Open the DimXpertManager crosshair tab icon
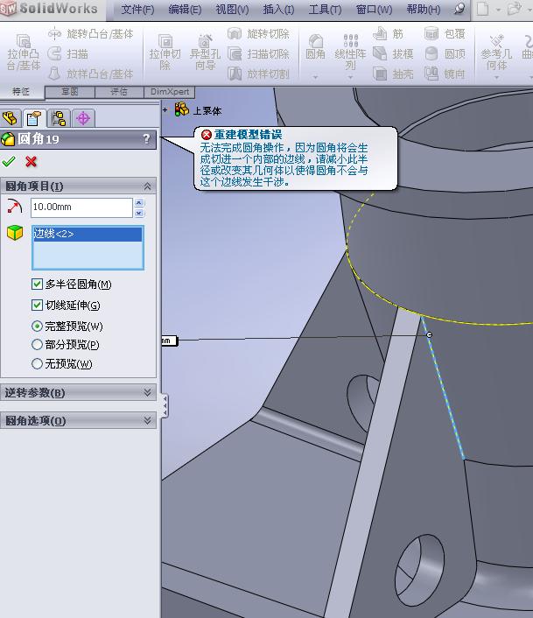 [x=83, y=118]
